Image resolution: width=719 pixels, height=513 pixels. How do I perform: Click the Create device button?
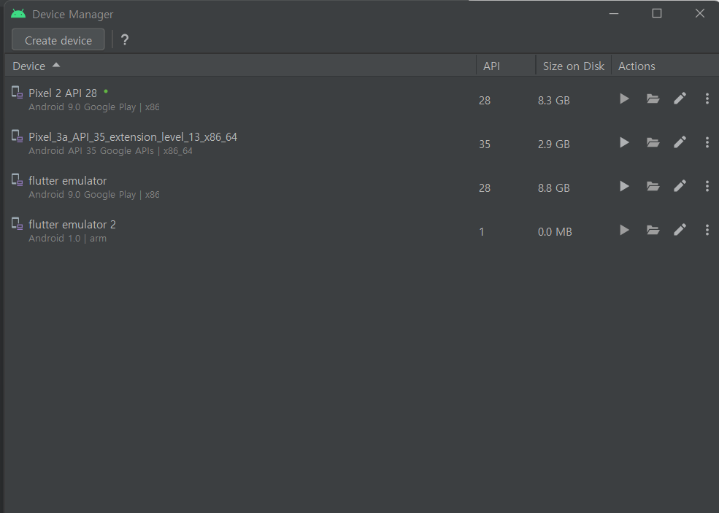pos(58,40)
